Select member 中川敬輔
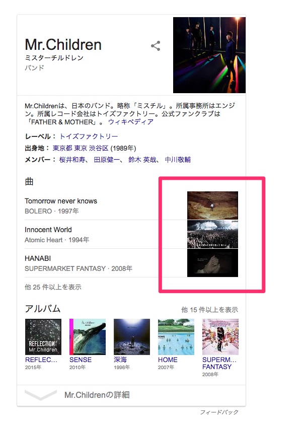The image size is (302, 422). tap(178, 160)
